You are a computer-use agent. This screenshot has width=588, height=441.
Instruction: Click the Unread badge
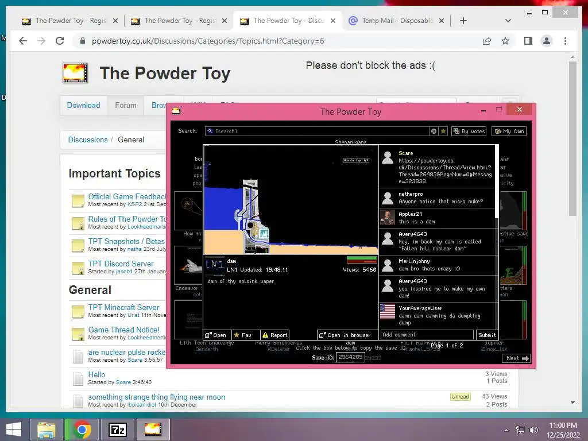[x=460, y=397]
